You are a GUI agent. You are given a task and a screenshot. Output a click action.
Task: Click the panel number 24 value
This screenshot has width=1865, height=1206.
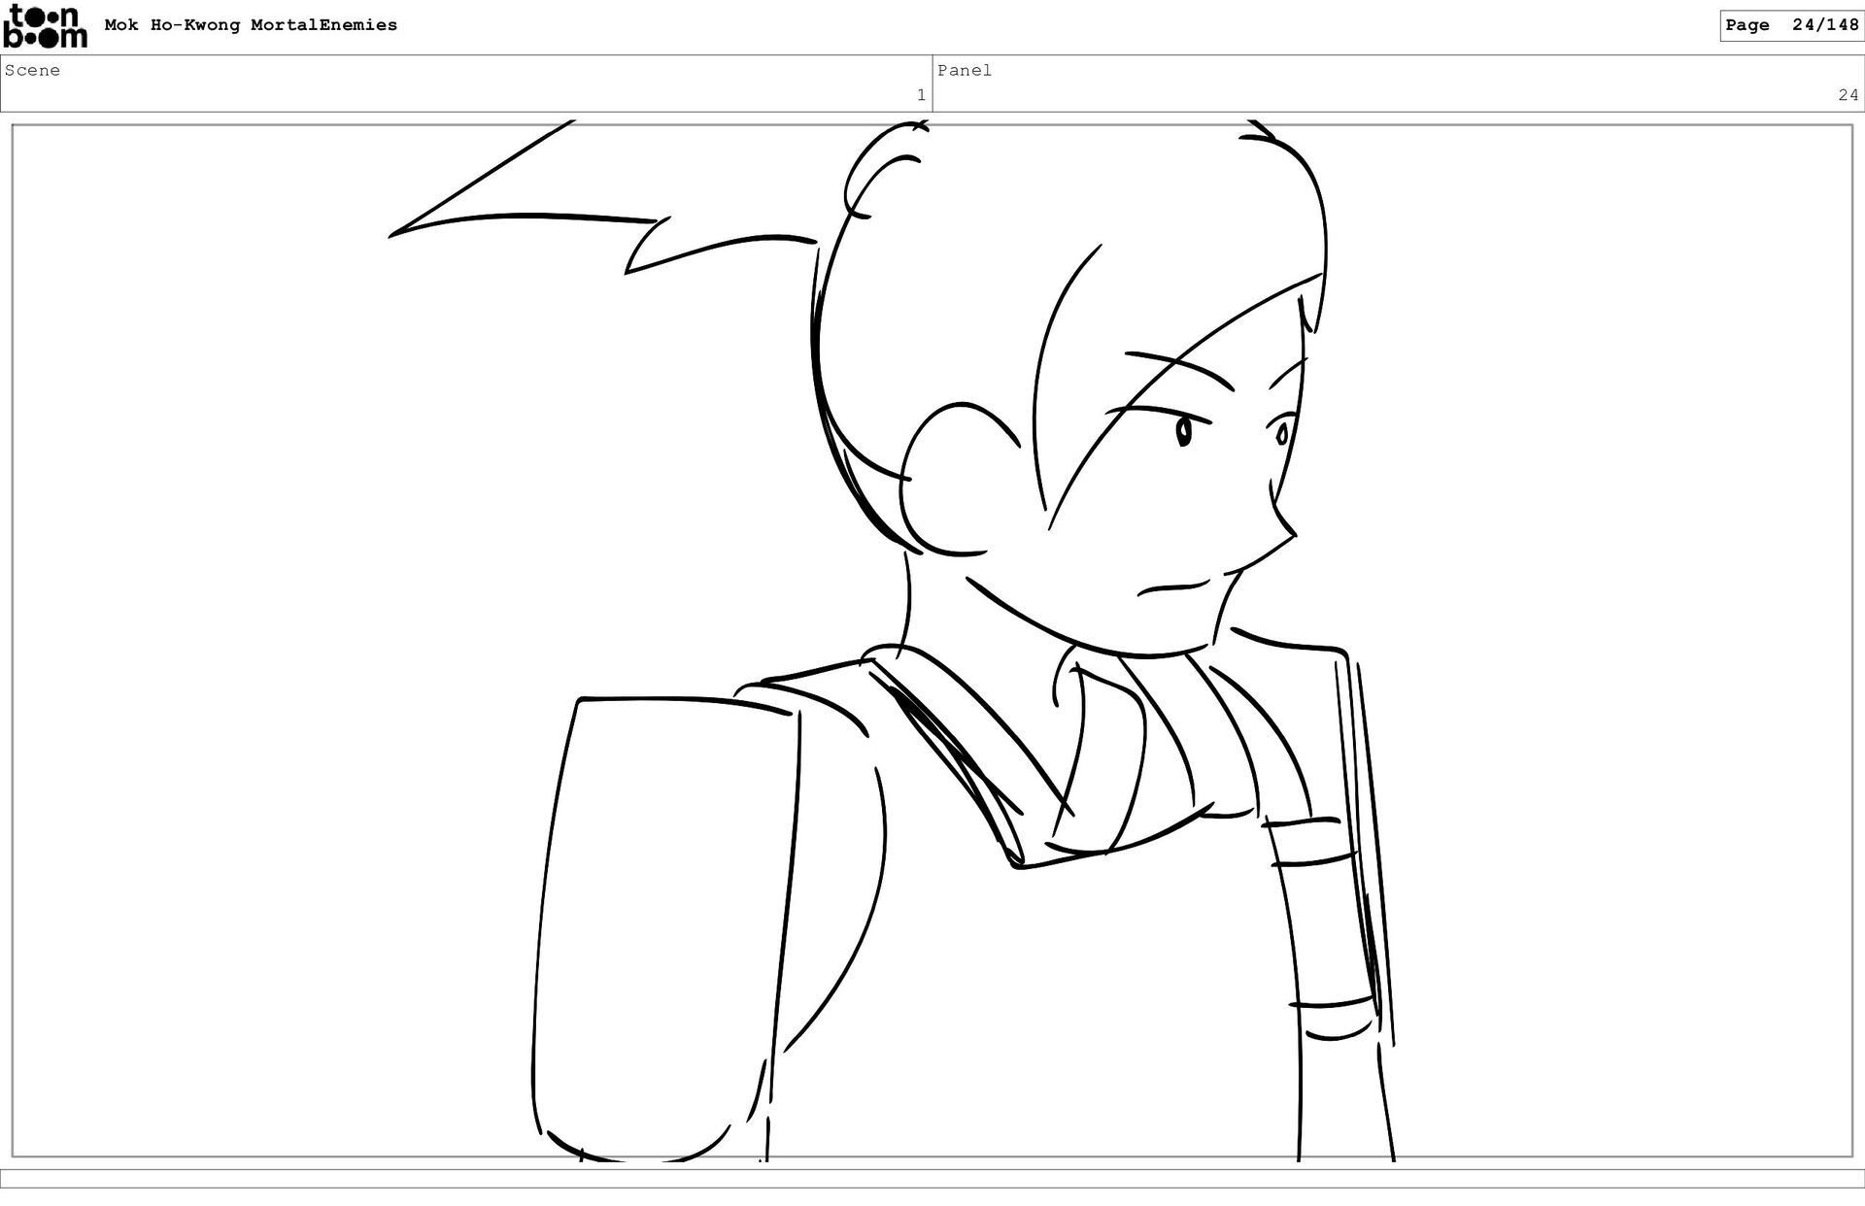(1847, 95)
